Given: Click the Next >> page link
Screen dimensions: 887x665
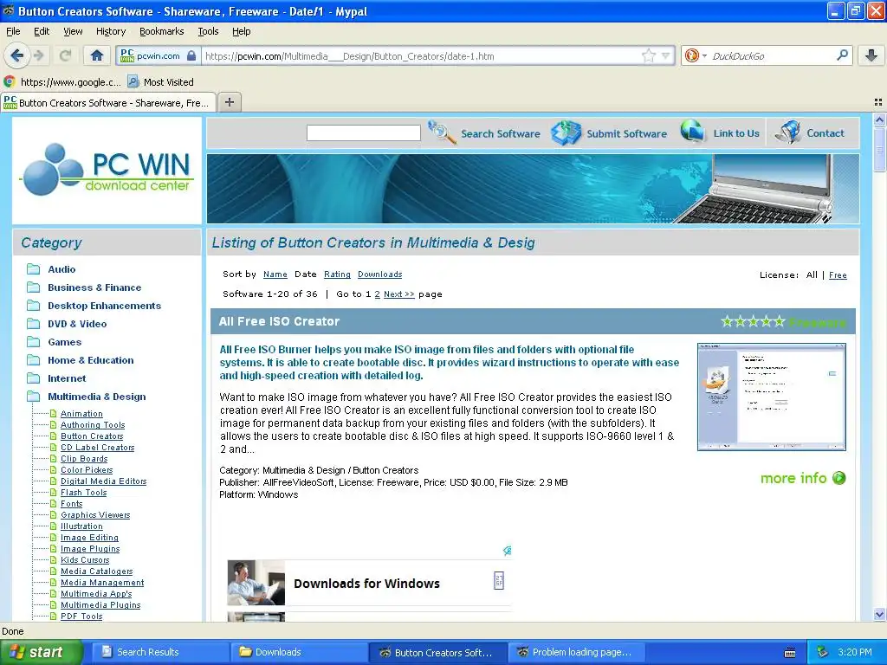Looking at the screenshot, I should pyautogui.click(x=398, y=294).
